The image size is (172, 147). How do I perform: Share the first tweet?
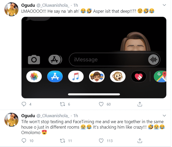[140, 104]
